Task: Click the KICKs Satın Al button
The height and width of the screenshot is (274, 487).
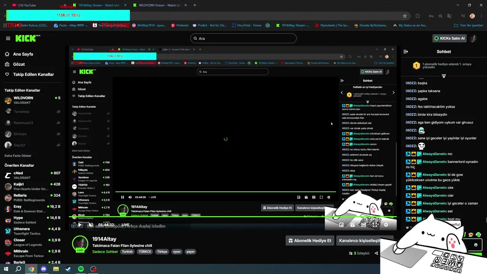Action: (x=450, y=38)
